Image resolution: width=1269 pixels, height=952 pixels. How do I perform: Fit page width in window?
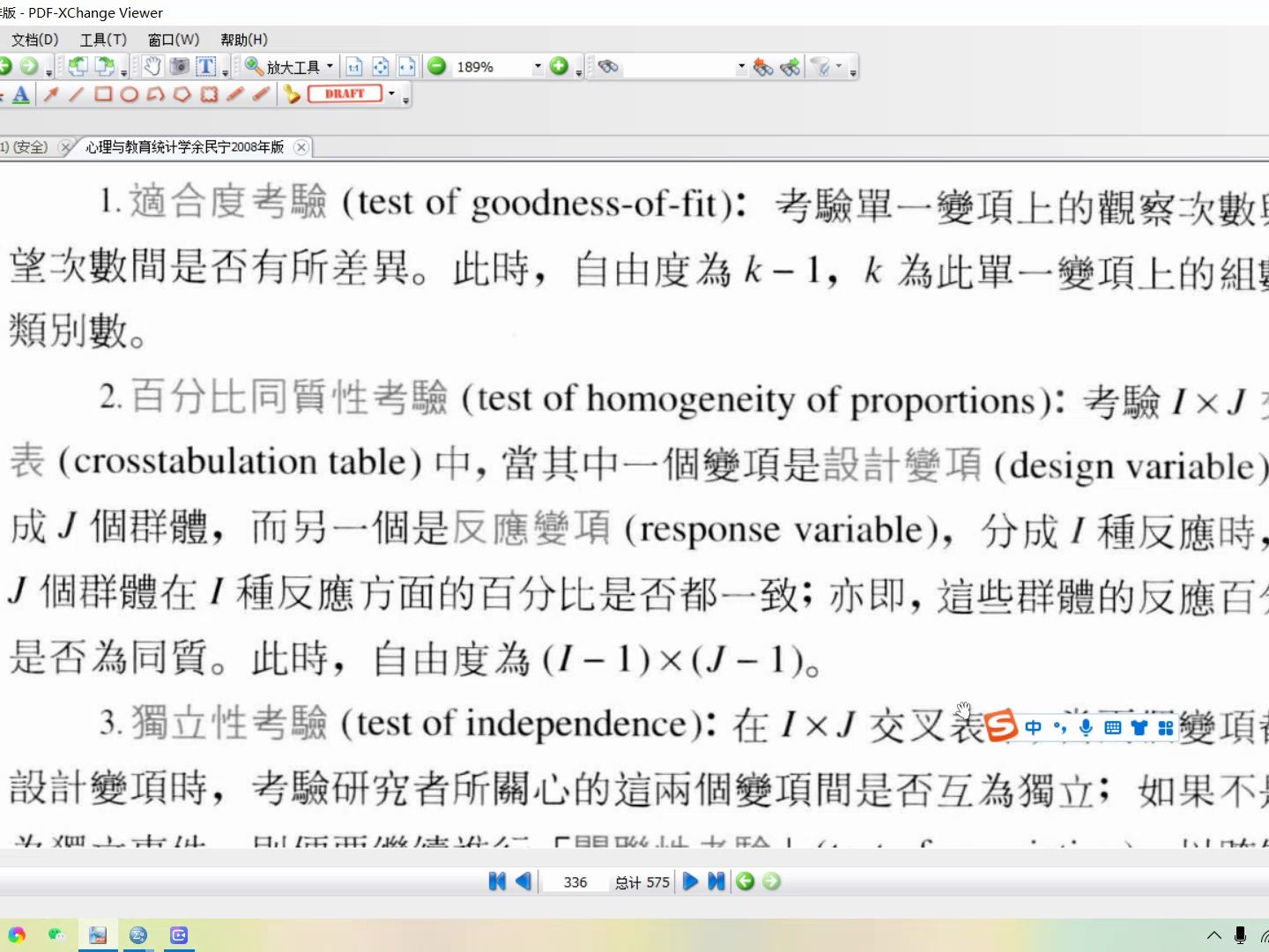(x=407, y=67)
